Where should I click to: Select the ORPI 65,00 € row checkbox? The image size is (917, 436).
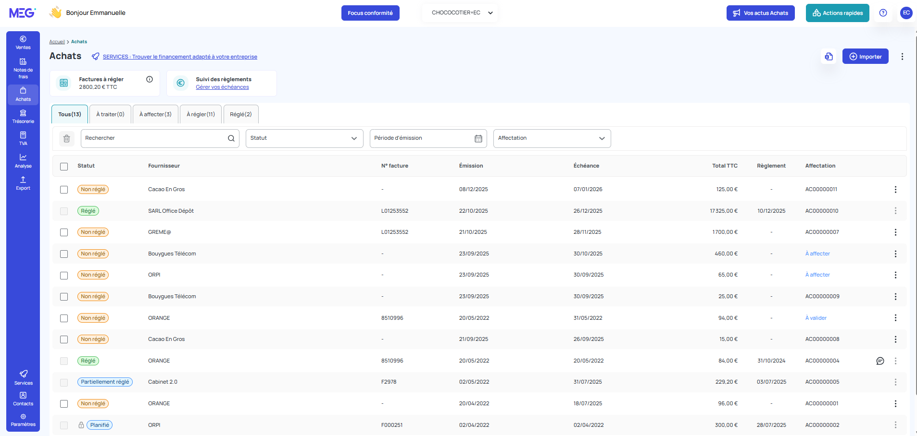point(64,276)
